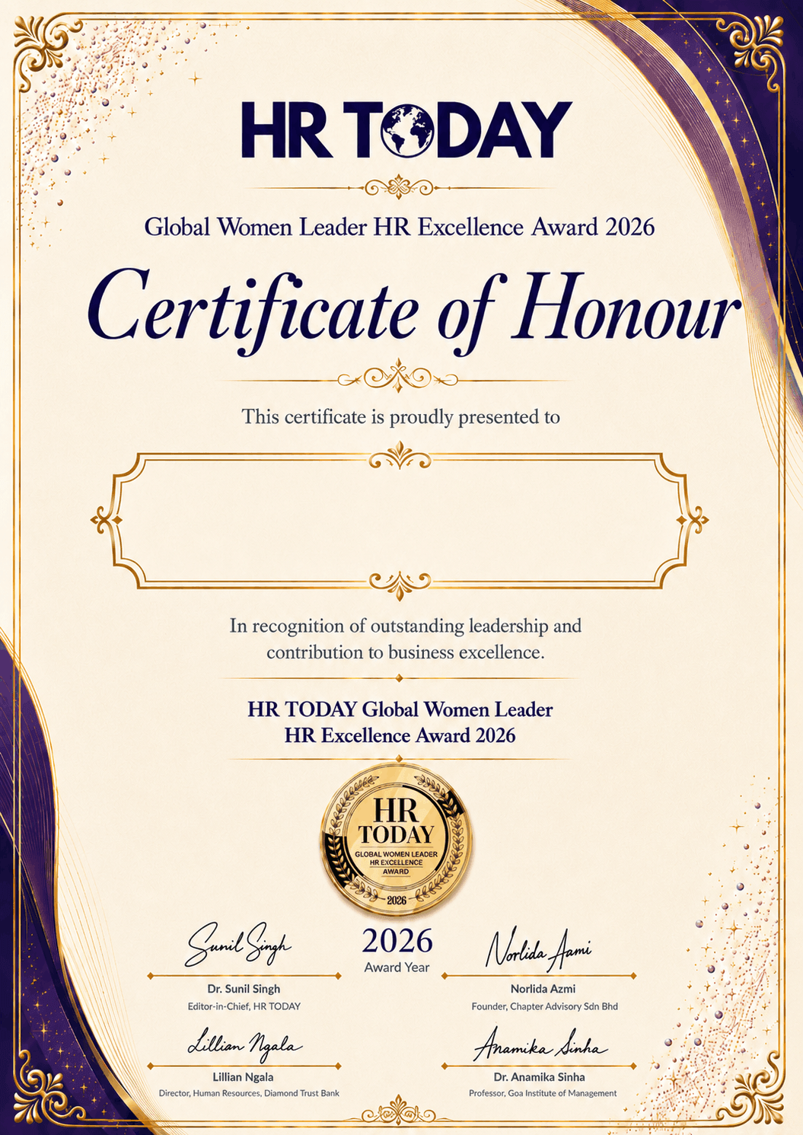
Task: Click Sunil Singh's handwritten signature
Action: tap(239, 943)
